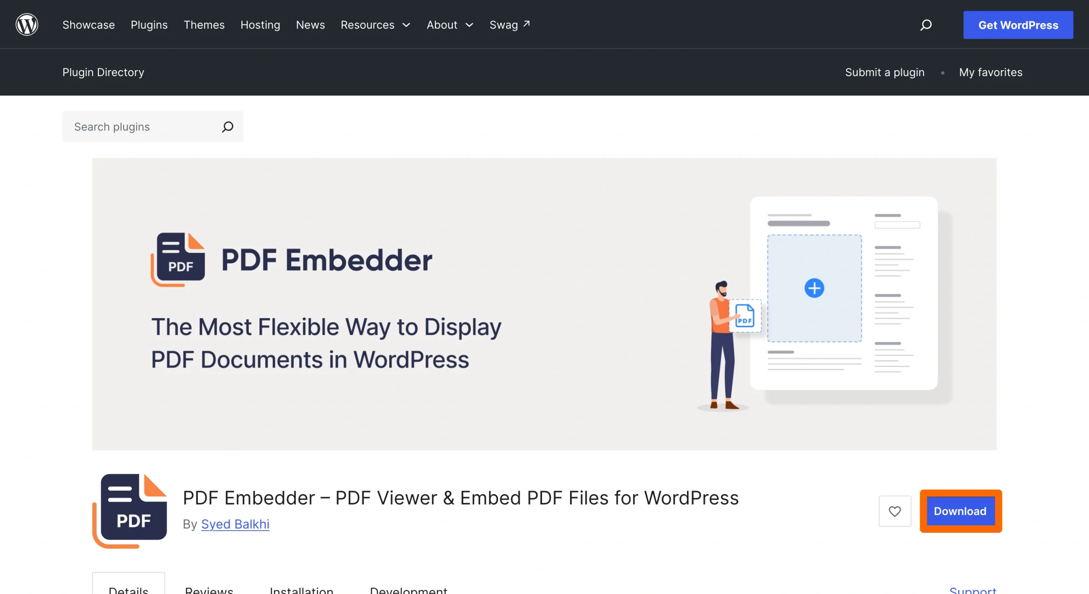
Task: Click the Get WordPress button
Action: (1018, 25)
